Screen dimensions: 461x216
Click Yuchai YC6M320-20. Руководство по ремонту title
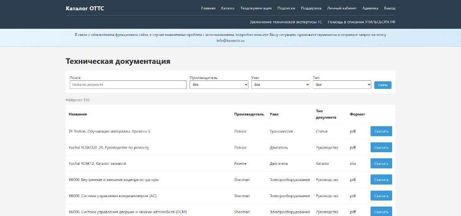point(109,147)
